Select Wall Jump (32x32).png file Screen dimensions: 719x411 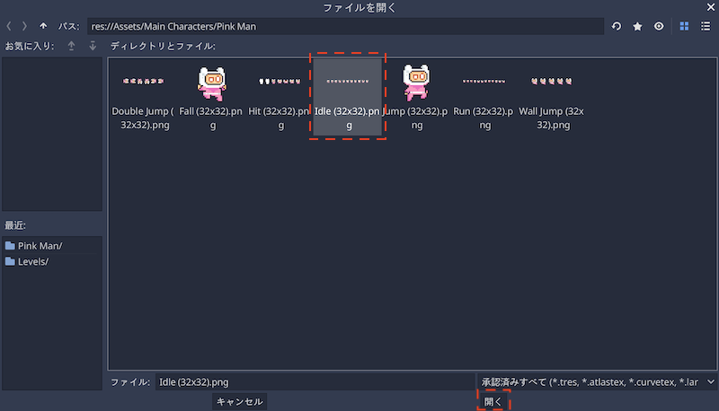[552, 98]
